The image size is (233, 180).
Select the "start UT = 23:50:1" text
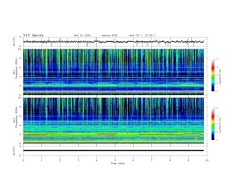142,35
